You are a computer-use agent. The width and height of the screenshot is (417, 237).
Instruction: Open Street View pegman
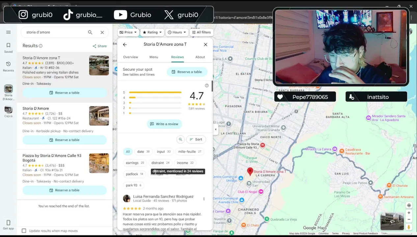click(x=409, y=227)
